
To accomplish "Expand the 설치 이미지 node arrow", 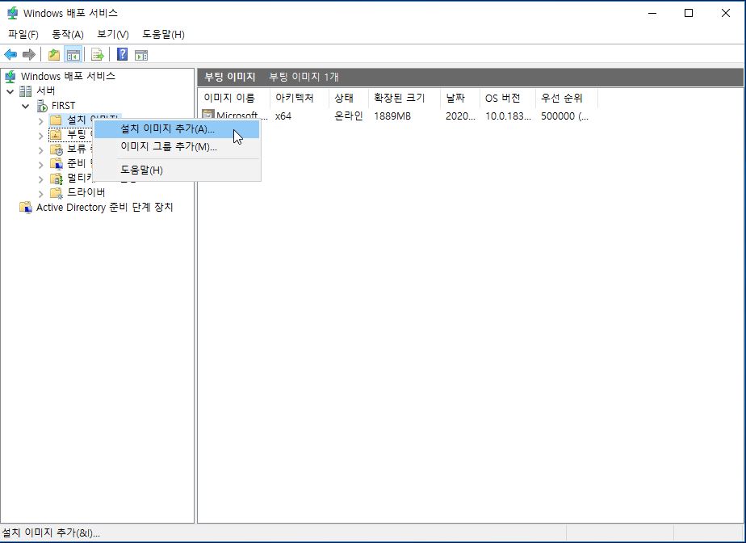I will pyautogui.click(x=41, y=120).
